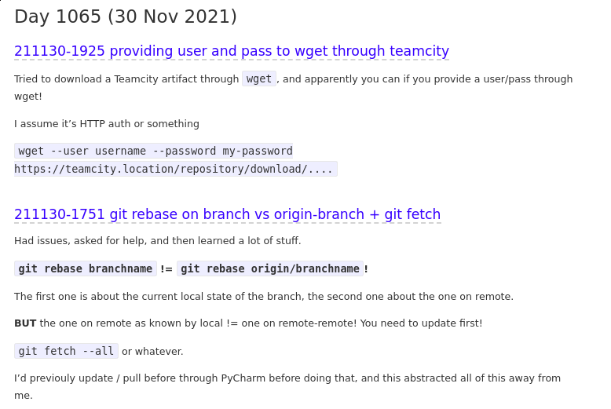Viewport: 611px width, 409px height.
Task: Click the HTTP auth assumption sentence
Action: click(107, 124)
